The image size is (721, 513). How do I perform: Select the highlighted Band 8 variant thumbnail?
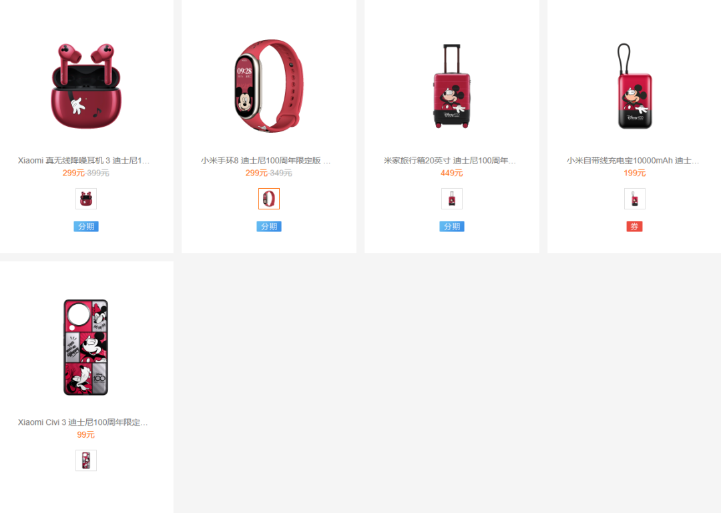coord(269,199)
